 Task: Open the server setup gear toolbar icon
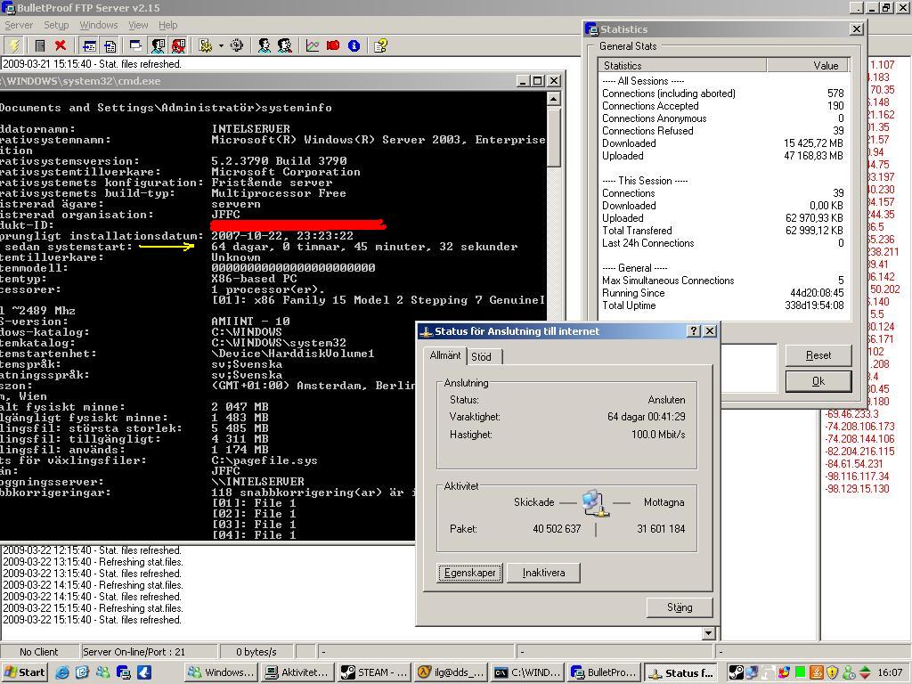206,45
